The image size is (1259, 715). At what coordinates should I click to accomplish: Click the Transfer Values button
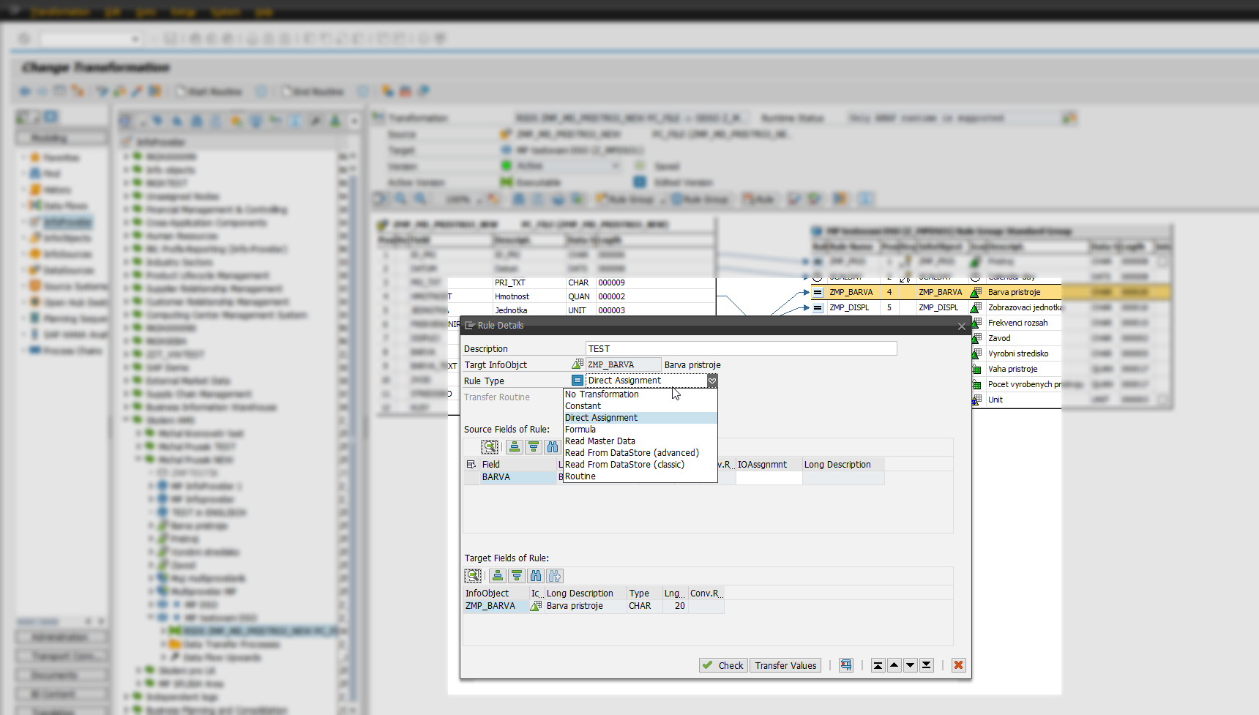(x=785, y=665)
